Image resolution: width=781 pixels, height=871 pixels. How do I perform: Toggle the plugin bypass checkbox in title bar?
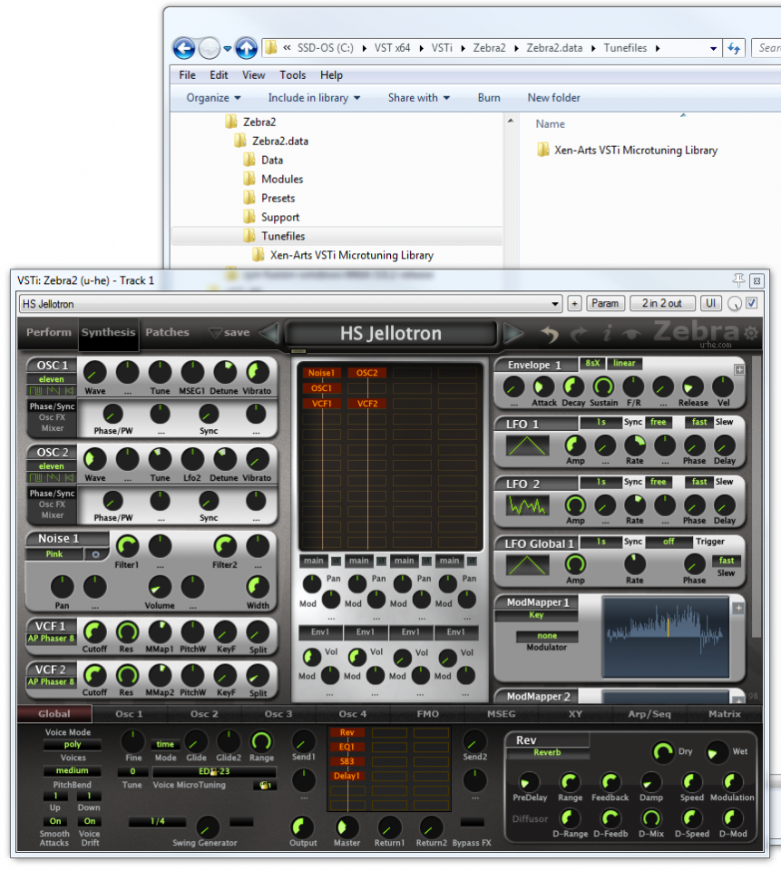pyautogui.click(x=751, y=303)
